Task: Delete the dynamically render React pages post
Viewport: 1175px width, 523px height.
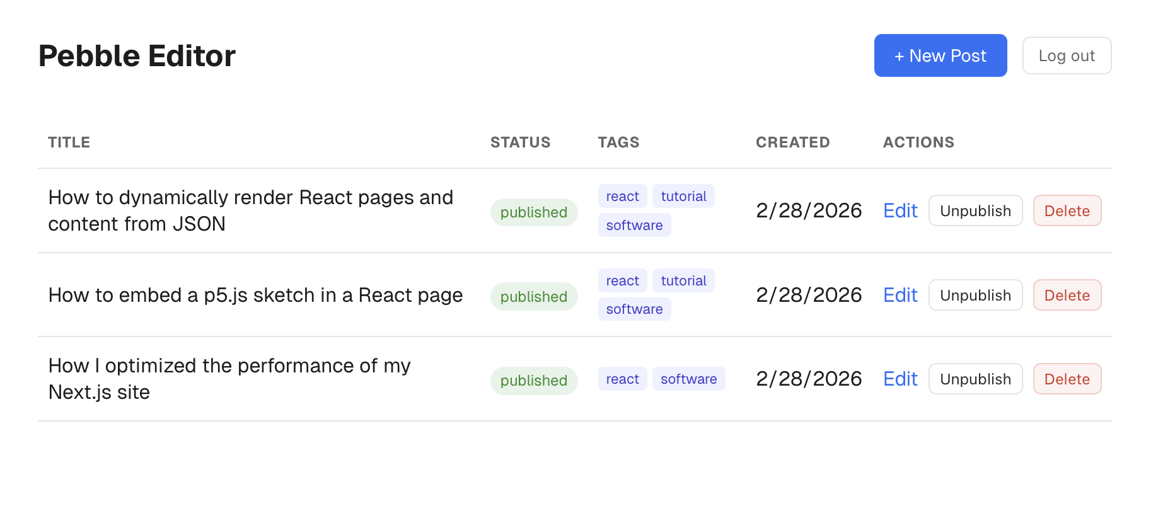Action: 1067,210
